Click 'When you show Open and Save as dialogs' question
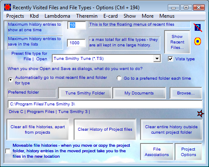 pyautogui.click(x=75, y=69)
